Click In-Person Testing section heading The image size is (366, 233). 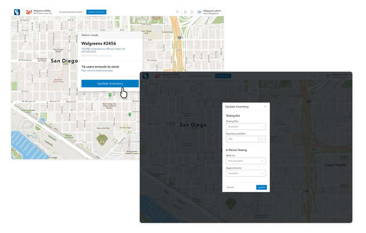tap(236, 150)
